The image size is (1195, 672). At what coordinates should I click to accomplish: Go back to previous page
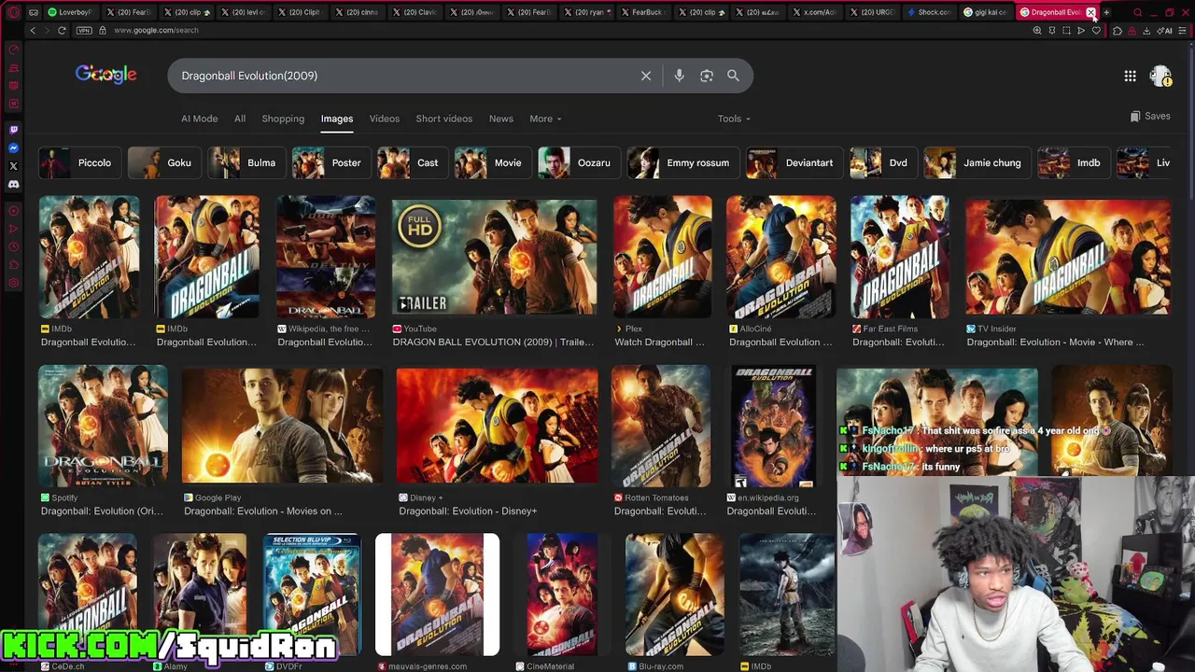[33, 31]
